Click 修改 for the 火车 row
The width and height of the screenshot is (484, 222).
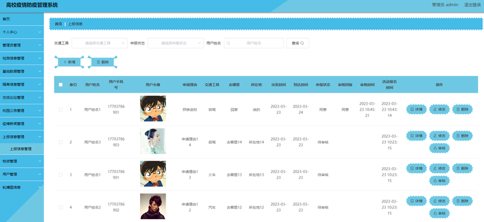[x=439, y=168]
